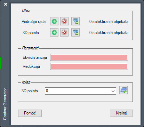Click the Contour Generator vertical title
144x127 pixels.
[5, 104]
